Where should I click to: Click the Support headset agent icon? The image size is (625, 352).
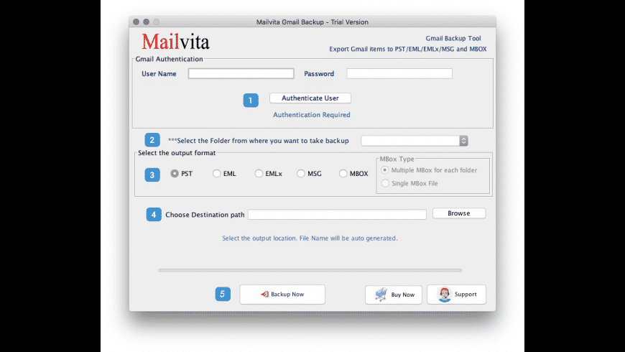(x=445, y=295)
